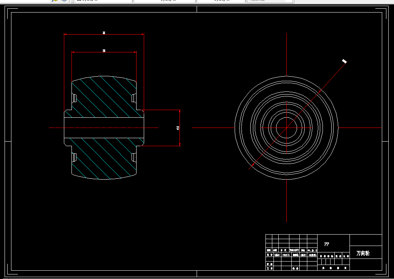This screenshot has height=279, width=394.
Task: Select the inner tread width dimension text
Action: coord(104,50)
